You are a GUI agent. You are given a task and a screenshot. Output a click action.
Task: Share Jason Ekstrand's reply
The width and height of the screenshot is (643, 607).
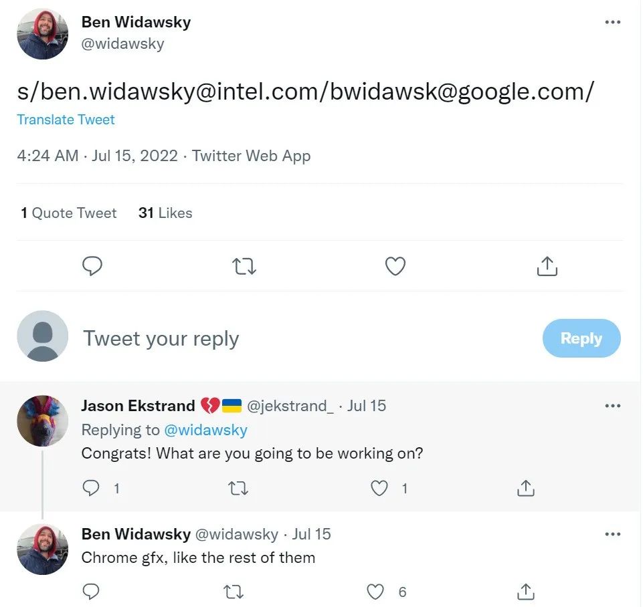point(526,489)
